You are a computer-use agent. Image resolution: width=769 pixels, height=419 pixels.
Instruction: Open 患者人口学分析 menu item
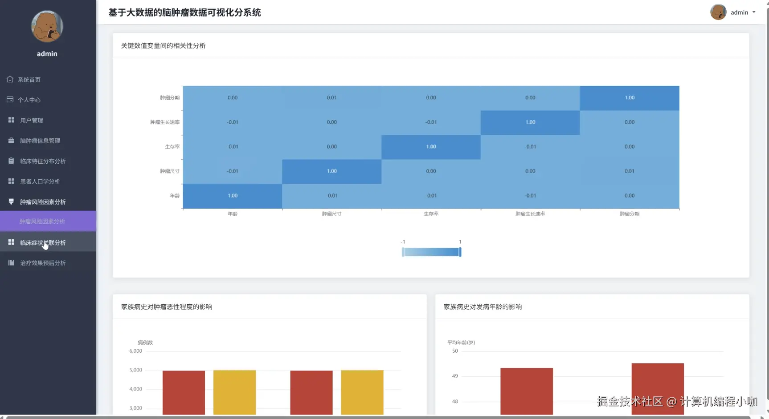click(x=48, y=181)
